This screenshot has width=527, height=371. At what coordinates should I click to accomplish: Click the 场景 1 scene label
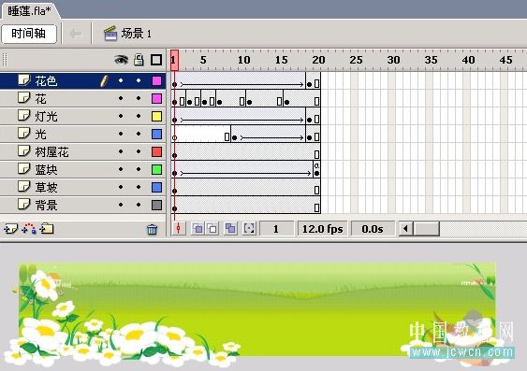(137, 34)
